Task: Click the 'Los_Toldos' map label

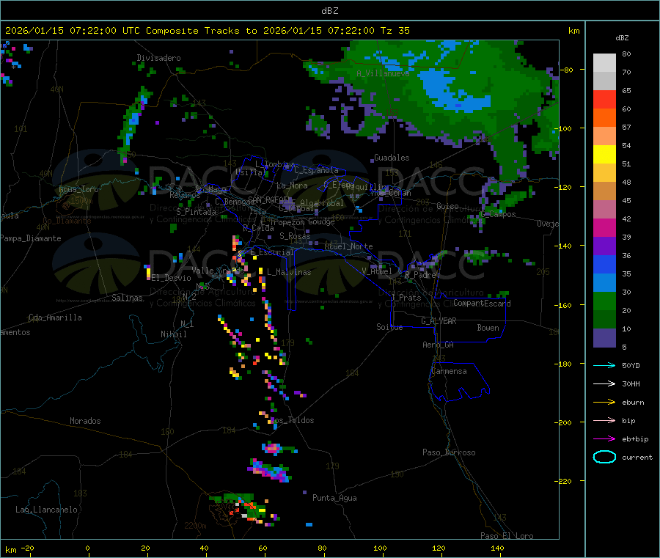Action: tap(292, 420)
